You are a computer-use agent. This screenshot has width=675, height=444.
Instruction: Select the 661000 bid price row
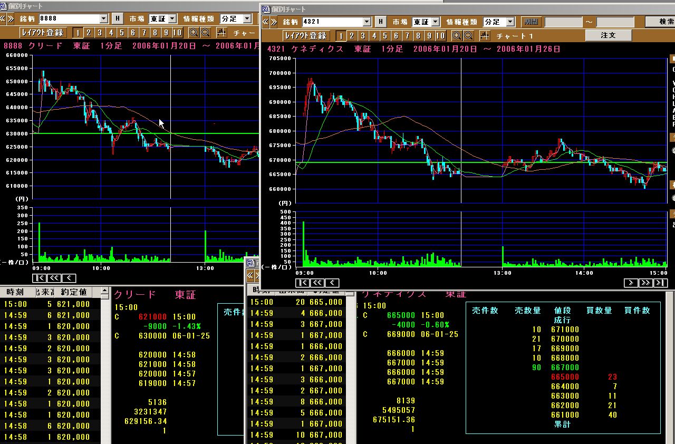[565, 415]
